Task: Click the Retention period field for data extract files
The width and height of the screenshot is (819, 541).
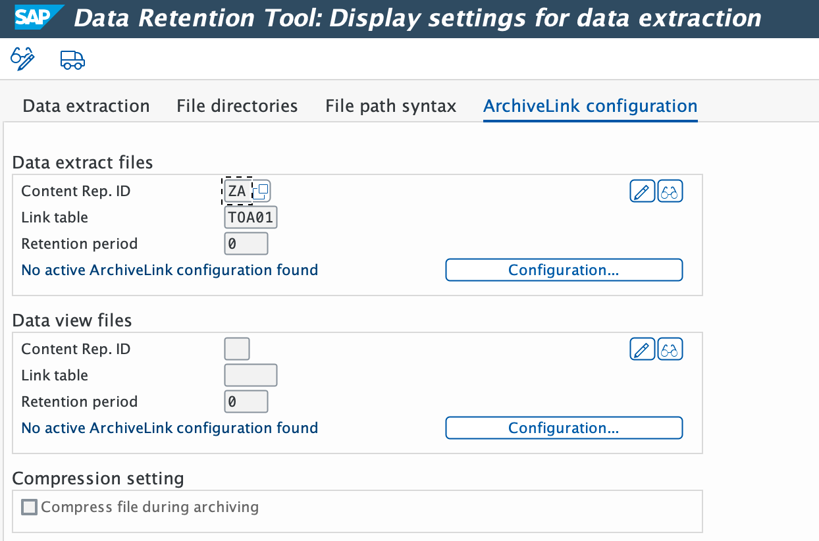Action: 246,243
